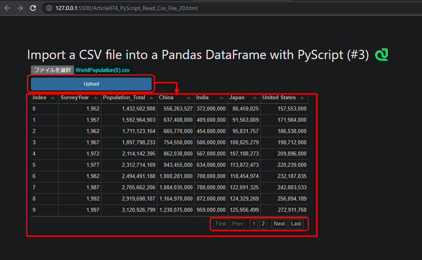Click the PyScript snake logo in heading

point(382,55)
